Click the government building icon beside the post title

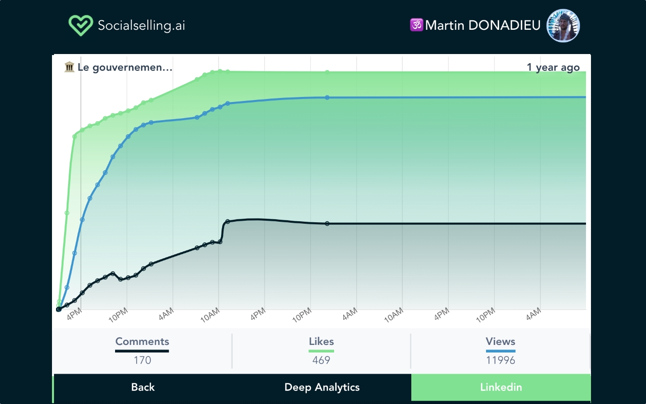(x=70, y=67)
